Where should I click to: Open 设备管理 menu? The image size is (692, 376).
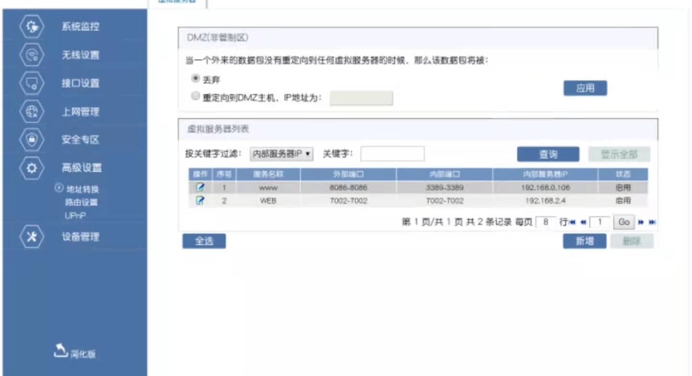click(80, 237)
